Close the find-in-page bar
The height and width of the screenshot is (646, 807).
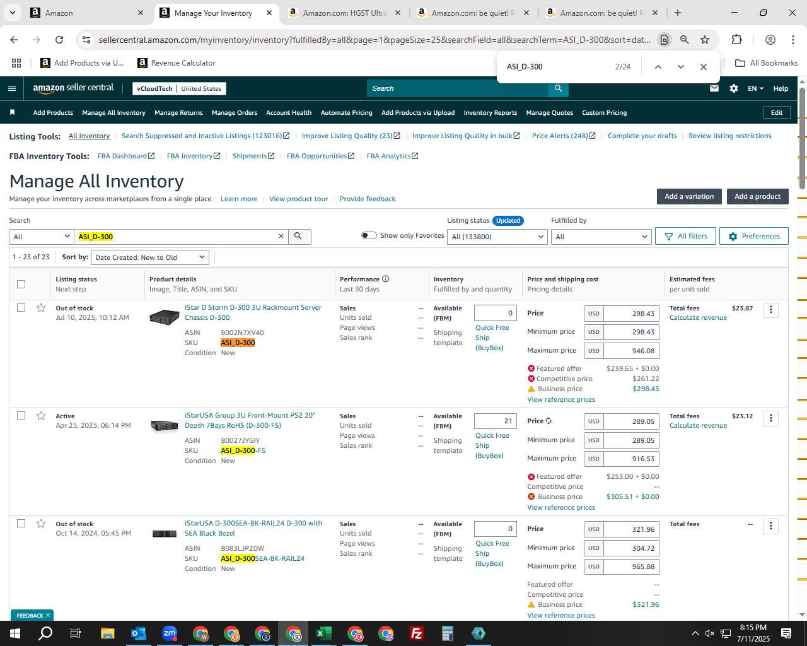703,66
